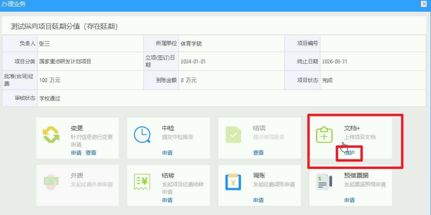This screenshot has width=431, height=215.
Task: Click the blue yen 调账 icon
Action: (233, 182)
